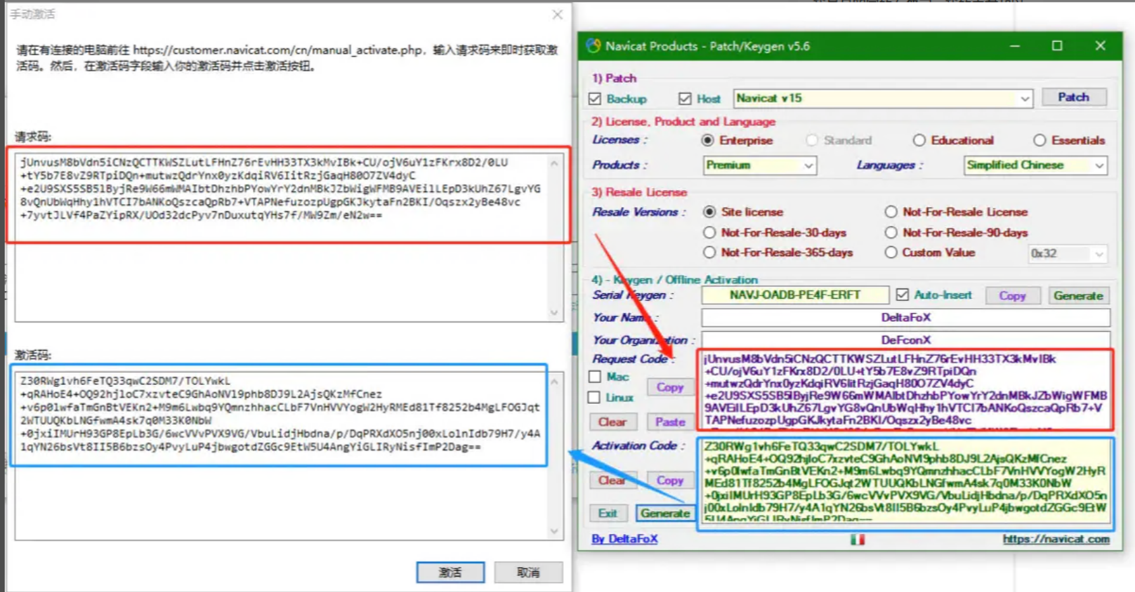Select Not-For-Resale License radio

(x=891, y=212)
